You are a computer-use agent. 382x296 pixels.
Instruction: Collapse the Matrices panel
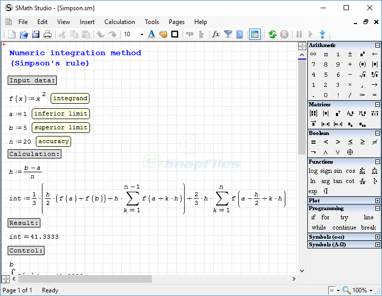point(377,104)
